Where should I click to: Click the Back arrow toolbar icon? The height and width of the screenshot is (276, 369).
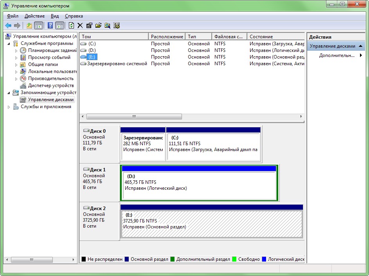(8, 25)
